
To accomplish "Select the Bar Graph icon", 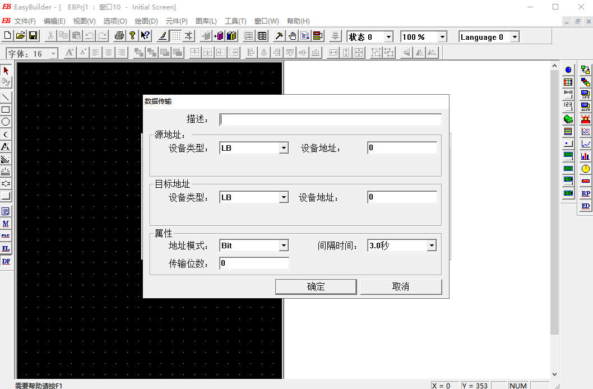I will tap(586, 156).
